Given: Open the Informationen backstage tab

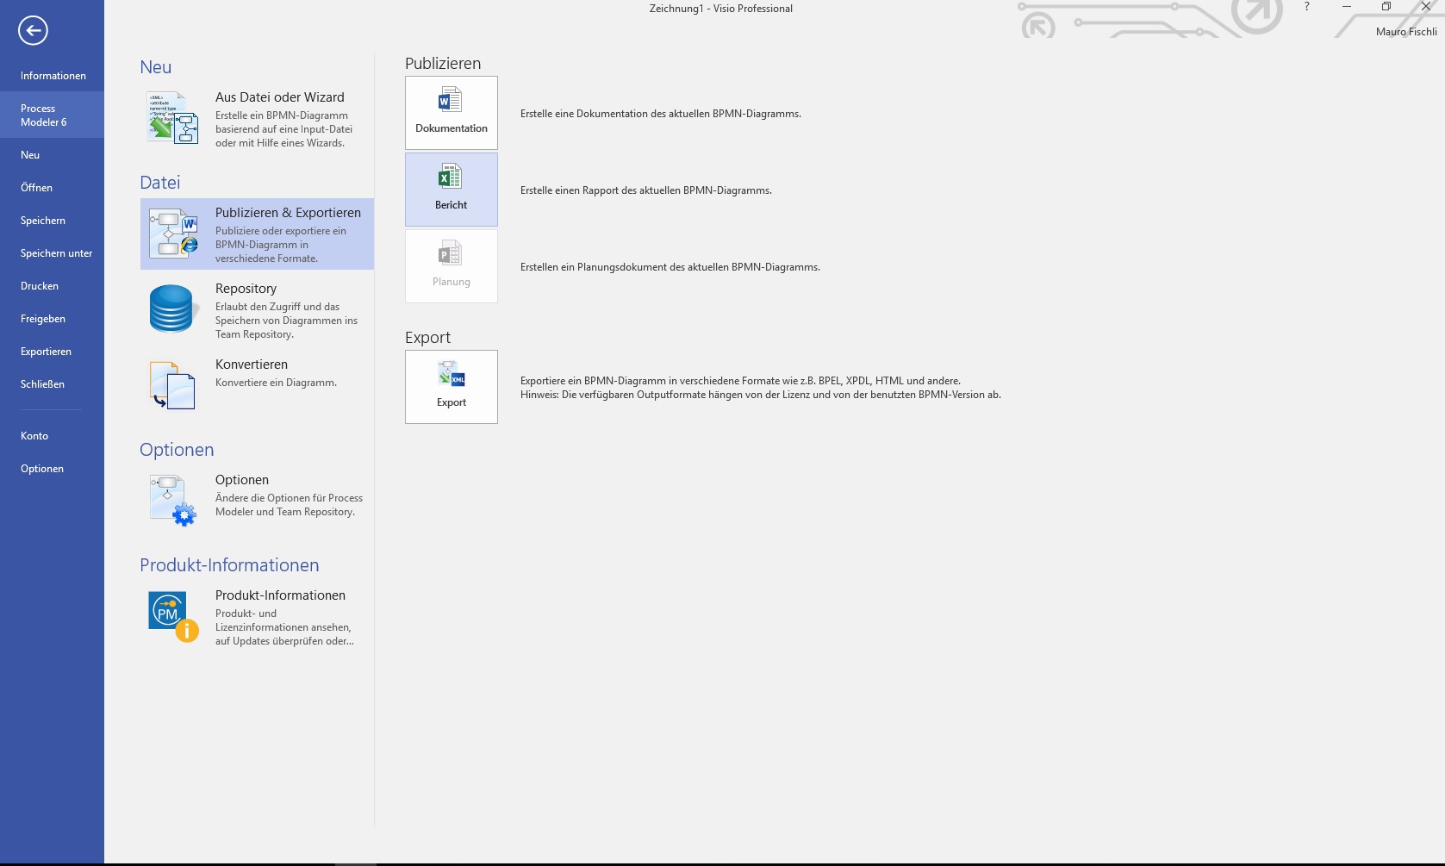Looking at the screenshot, I should point(52,76).
